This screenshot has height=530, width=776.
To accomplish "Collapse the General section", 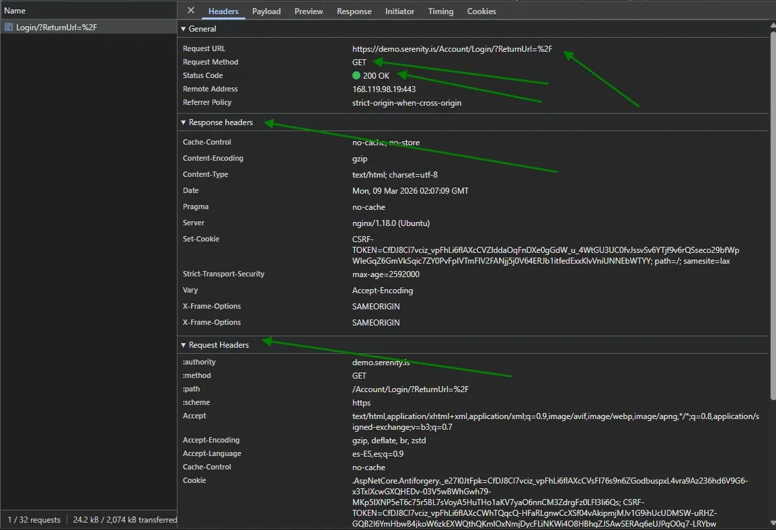I will coord(183,29).
